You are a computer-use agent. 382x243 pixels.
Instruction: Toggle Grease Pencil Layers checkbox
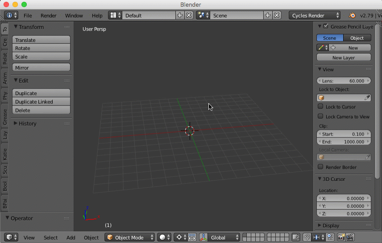(x=326, y=26)
